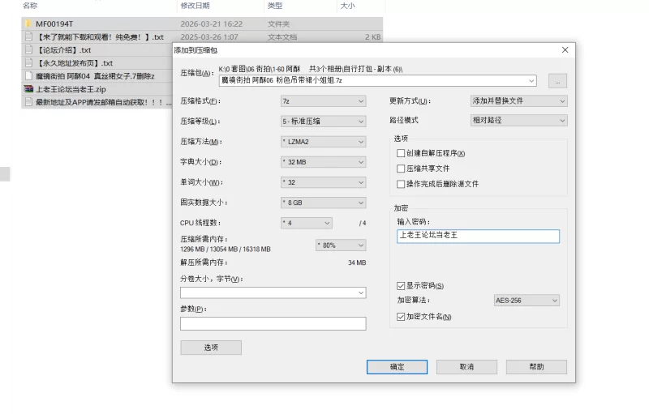649x414 pixels.
Task: Sort by the 类型 column header
Action: point(275,6)
